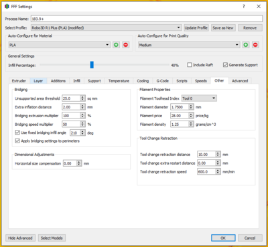Image resolution: width=268 pixels, height=247 pixels.
Task: Click the Select Models button
Action: 52,238
